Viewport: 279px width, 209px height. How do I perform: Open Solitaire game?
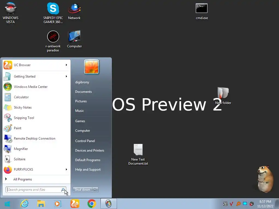36,159
